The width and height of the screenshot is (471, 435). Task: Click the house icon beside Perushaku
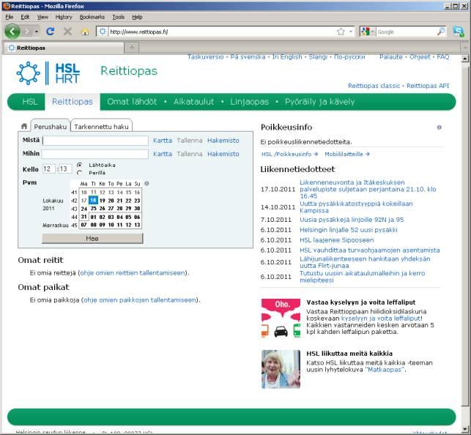pos(24,127)
